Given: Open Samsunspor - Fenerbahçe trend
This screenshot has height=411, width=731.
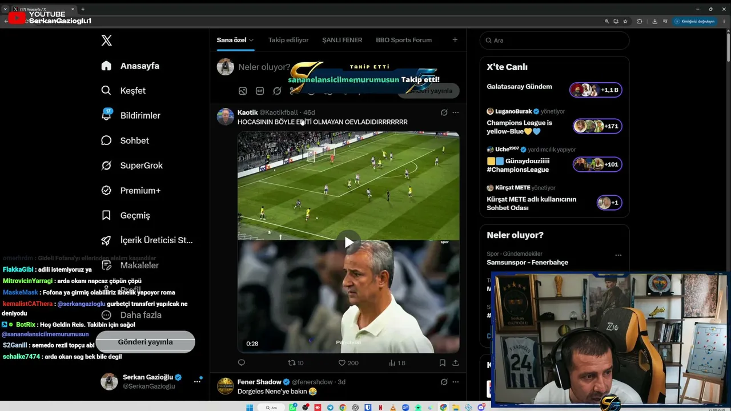Looking at the screenshot, I should point(527,263).
